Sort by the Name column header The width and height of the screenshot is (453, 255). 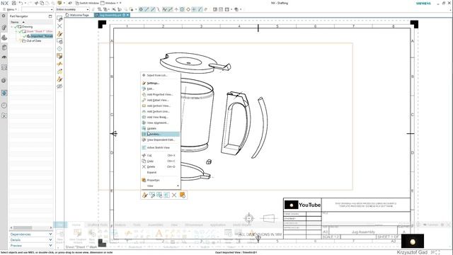[x=30, y=22]
